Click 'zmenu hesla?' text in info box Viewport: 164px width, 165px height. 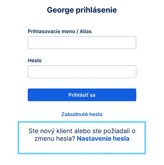click(x=55, y=138)
